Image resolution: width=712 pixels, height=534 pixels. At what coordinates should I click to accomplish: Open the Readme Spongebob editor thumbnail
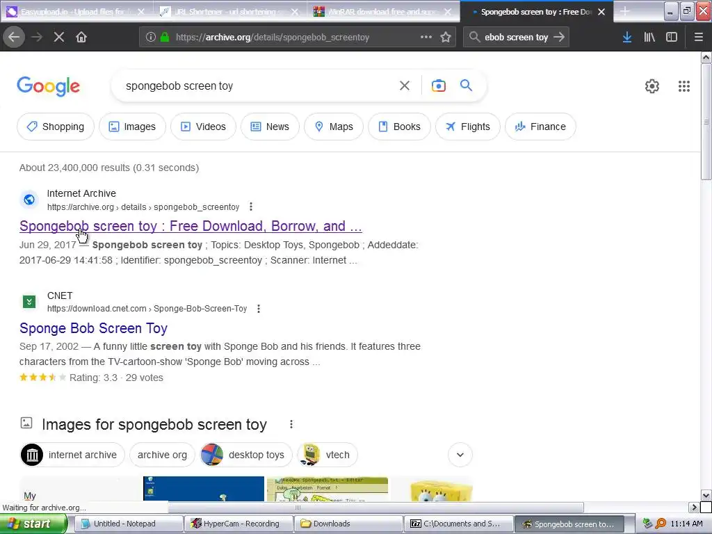(x=327, y=489)
